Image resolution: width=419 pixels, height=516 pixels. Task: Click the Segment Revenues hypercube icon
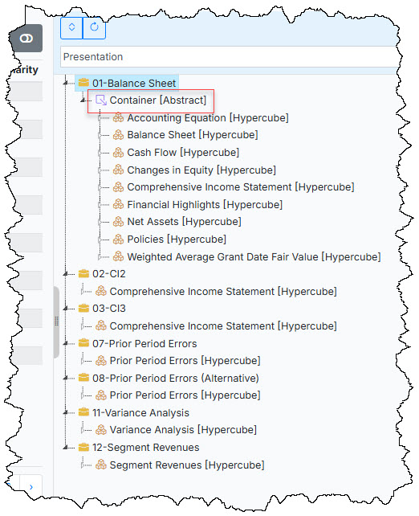(x=101, y=465)
